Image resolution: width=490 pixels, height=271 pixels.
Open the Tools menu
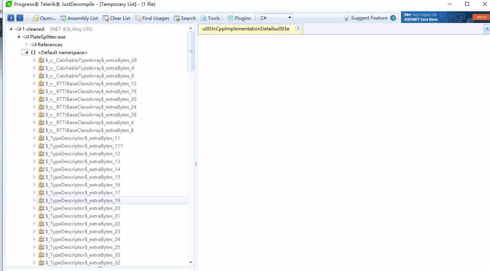point(210,18)
